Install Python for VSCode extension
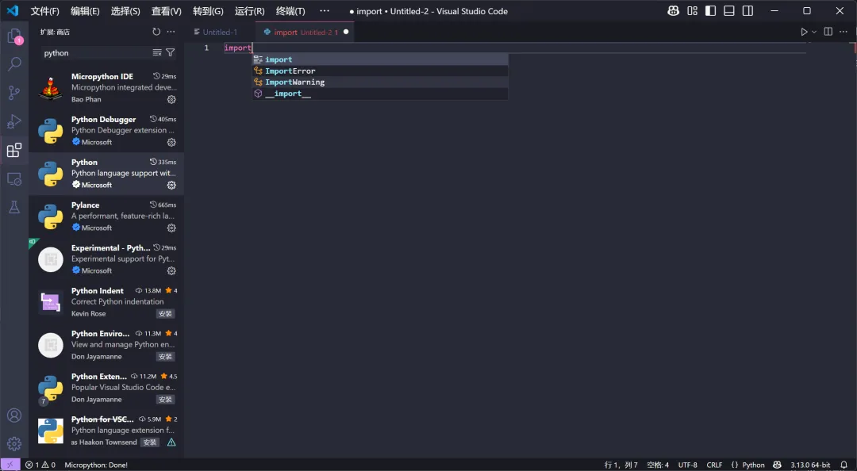Screen dimensions: 857x471 pos(150,442)
